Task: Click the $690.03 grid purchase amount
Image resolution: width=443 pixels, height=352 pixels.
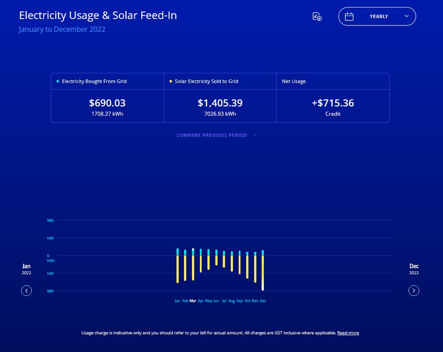Action: [107, 103]
